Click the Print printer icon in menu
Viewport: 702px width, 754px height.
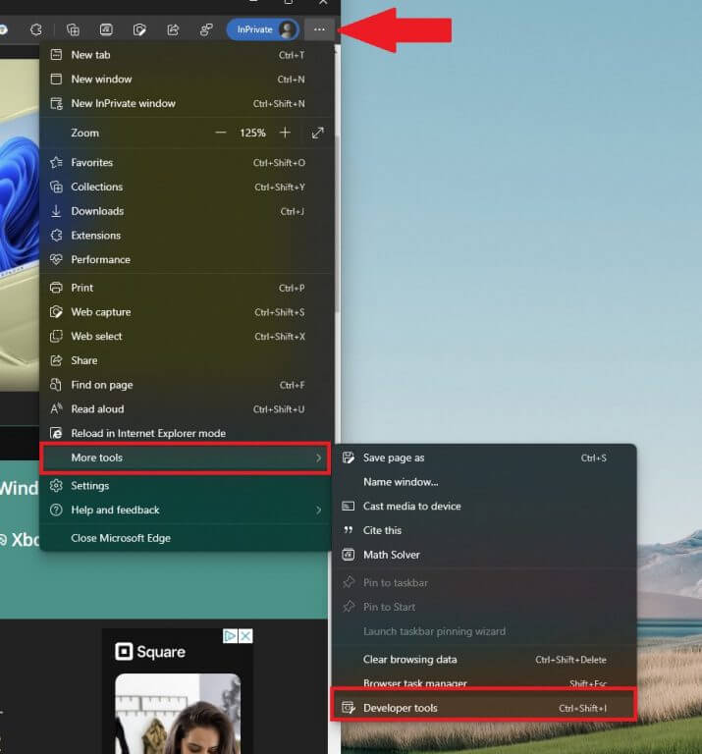56,288
